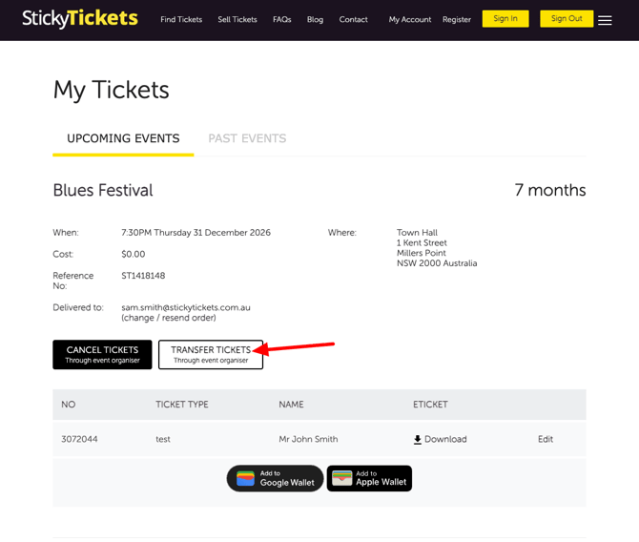Click the StickyTickets logo
Screen dimensions: 639x542
(80, 19)
